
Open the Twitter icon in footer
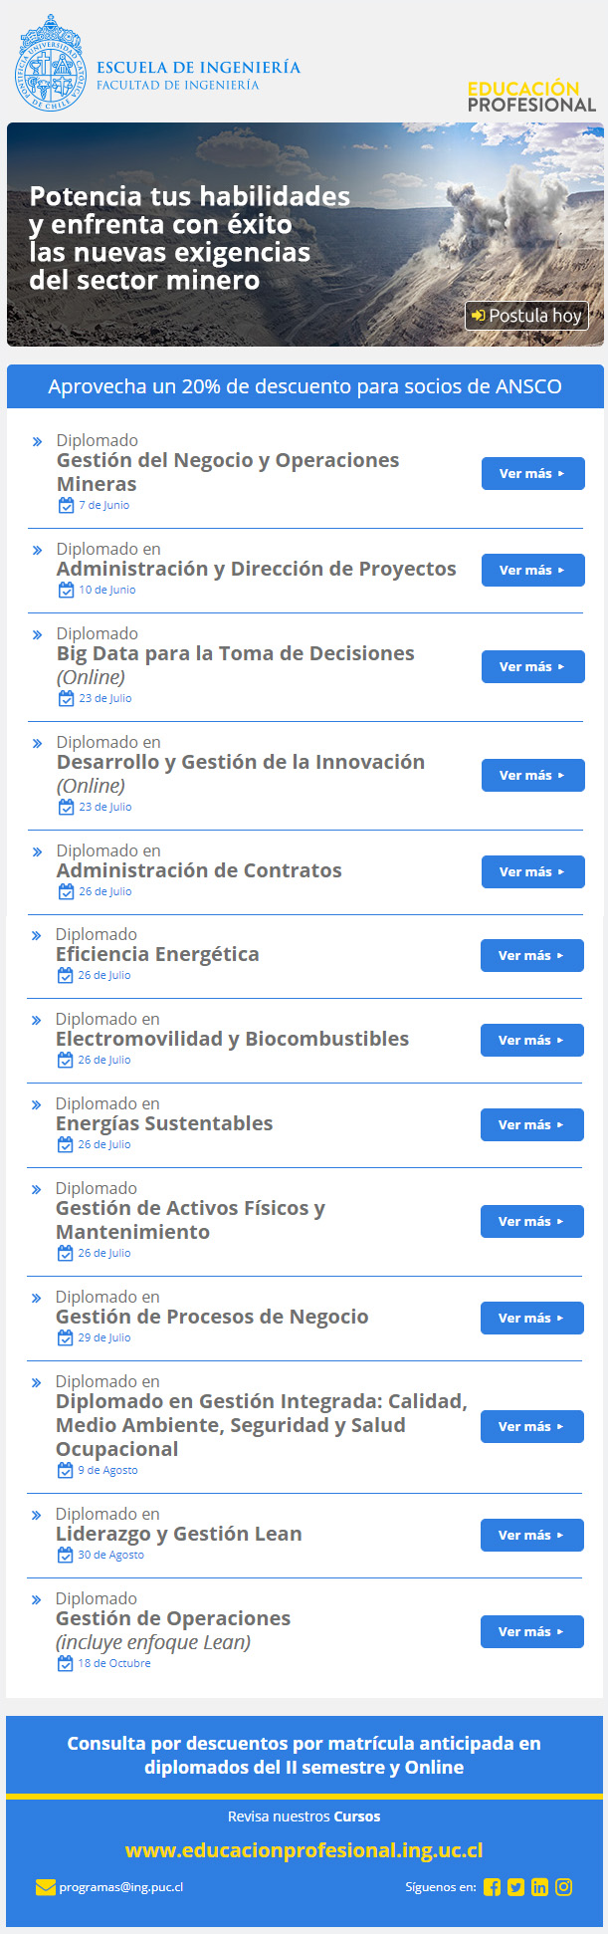515,1886
